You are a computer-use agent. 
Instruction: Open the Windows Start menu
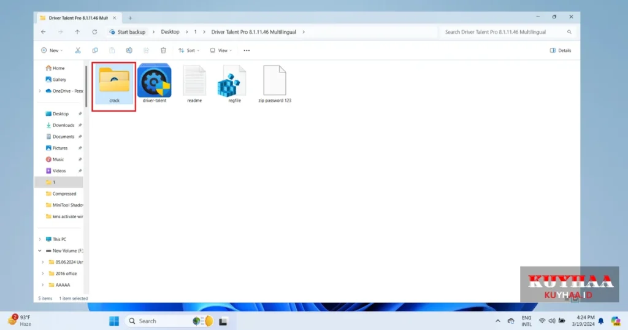(114, 321)
